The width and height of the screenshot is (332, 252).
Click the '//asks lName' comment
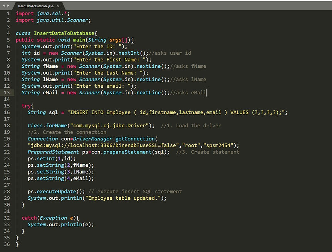188,80
